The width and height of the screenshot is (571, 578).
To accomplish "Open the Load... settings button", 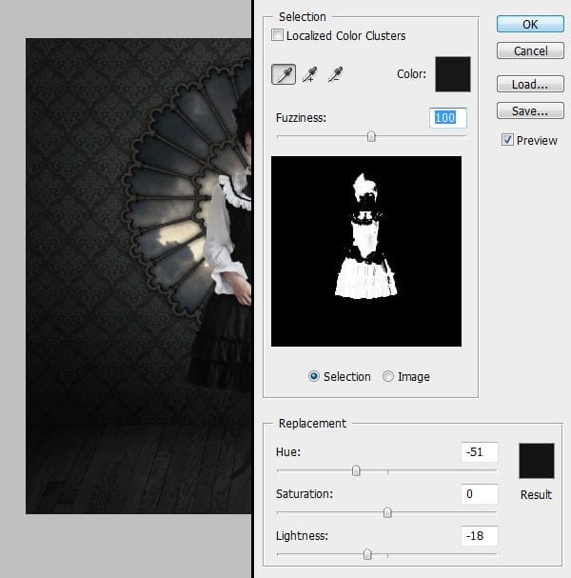I will [x=530, y=85].
